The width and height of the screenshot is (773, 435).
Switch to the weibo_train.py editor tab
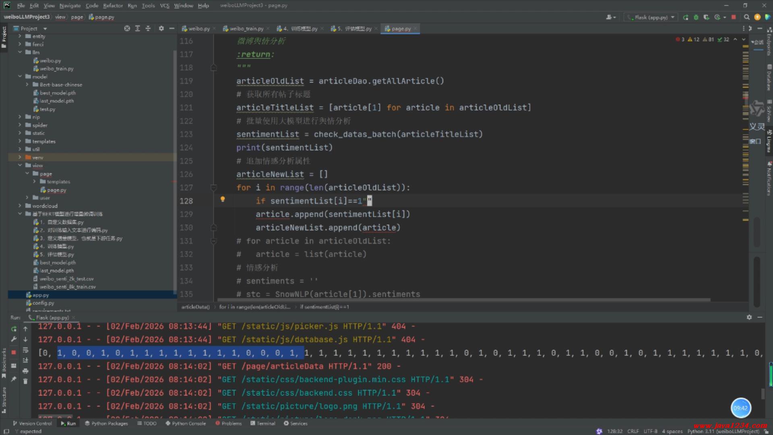pos(246,29)
